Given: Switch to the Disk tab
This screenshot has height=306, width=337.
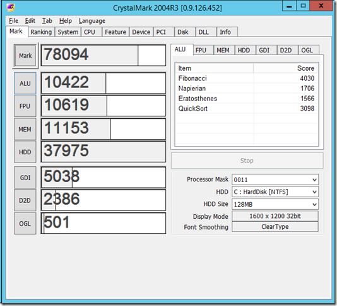Looking at the screenshot, I should pos(185,32).
